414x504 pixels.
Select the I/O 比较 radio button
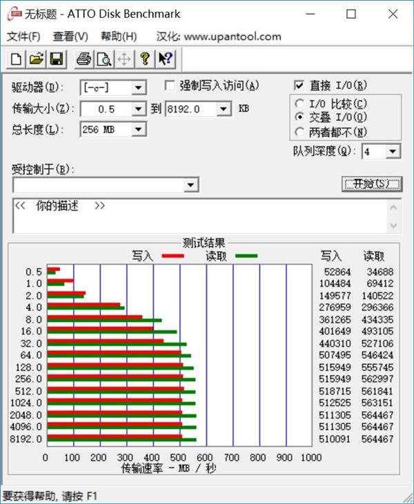click(299, 104)
